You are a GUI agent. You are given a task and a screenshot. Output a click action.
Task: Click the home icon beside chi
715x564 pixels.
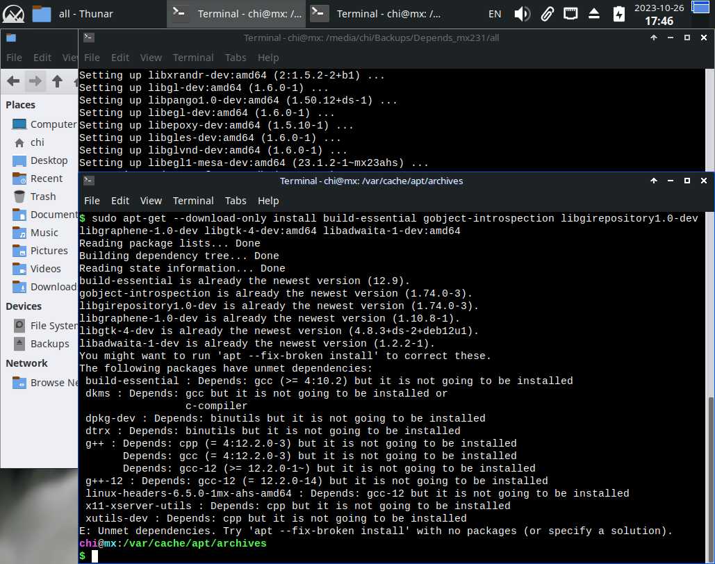point(19,142)
